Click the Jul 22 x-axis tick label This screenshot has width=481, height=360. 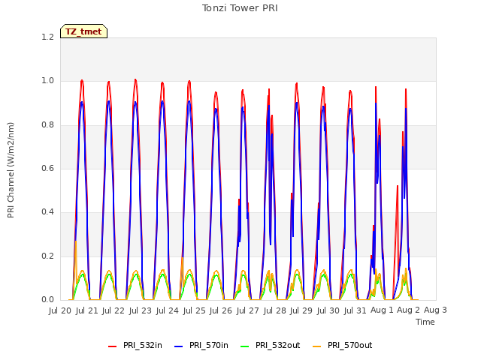113,310
